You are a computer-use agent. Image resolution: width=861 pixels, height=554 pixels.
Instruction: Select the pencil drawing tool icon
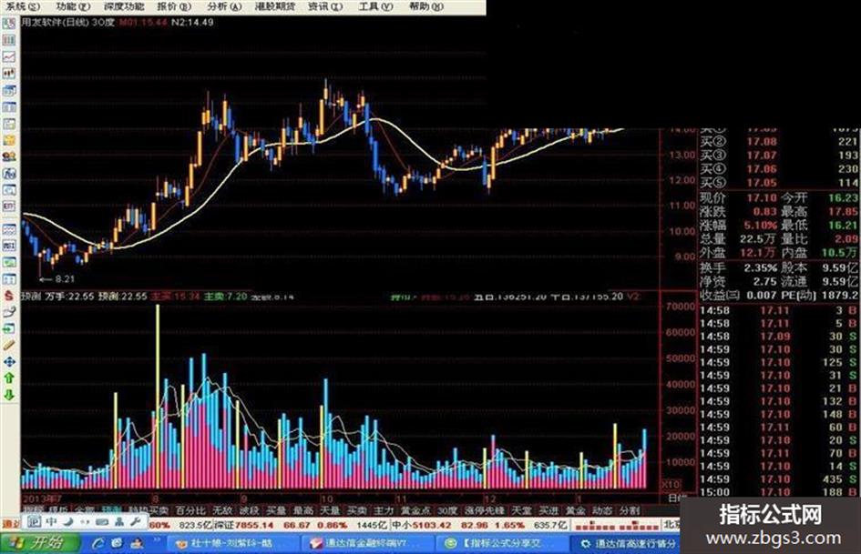9,345
